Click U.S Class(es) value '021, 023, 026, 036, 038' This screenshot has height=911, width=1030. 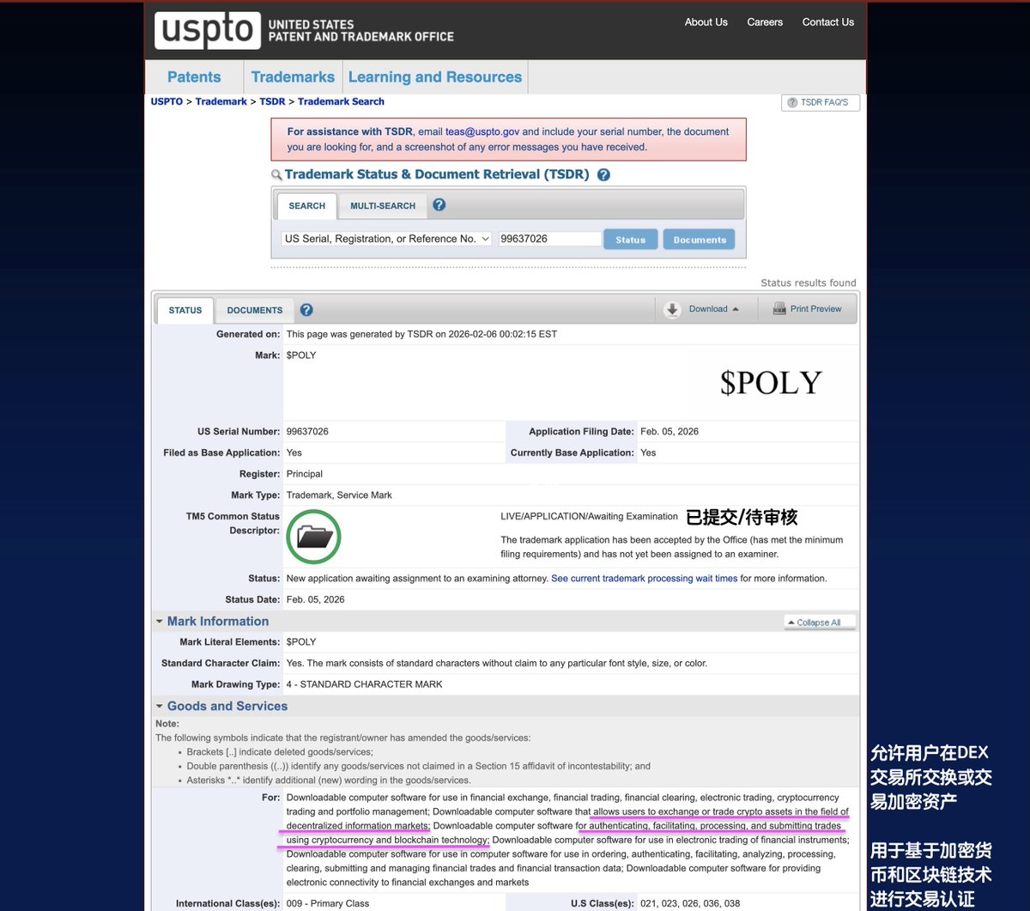(x=691, y=903)
